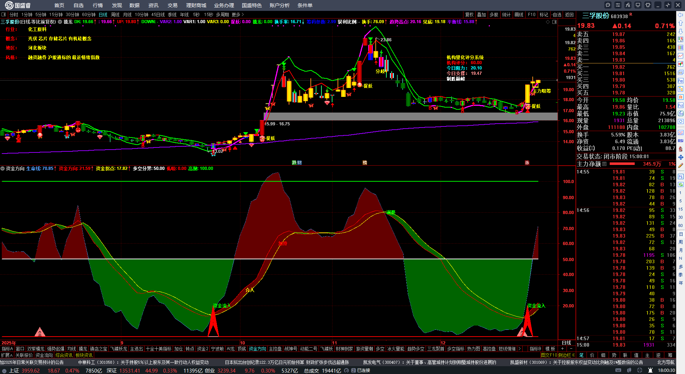Click the RSI indicator icon in sidebar
Image resolution: width=685 pixels, height=374 pixels.
tap(681, 141)
